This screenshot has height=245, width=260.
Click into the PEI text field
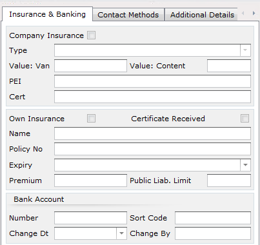point(152,81)
